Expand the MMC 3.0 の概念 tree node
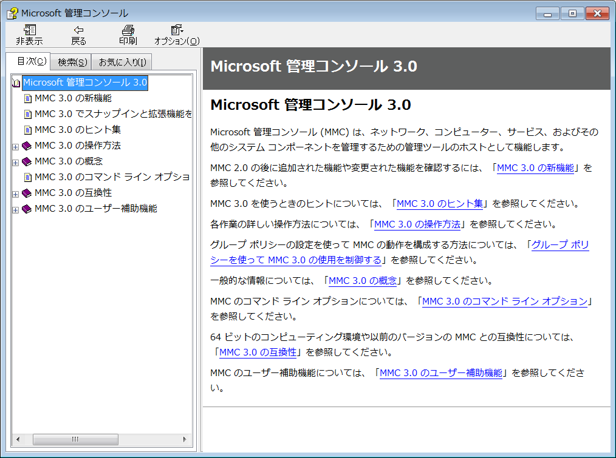Screen dimensions: 616x458 click(15, 161)
